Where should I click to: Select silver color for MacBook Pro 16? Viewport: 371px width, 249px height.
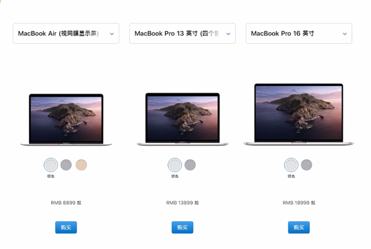(291, 165)
